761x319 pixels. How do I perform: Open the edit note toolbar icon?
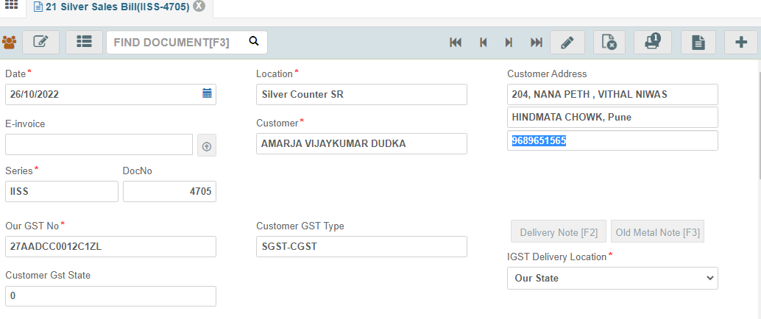coord(40,42)
